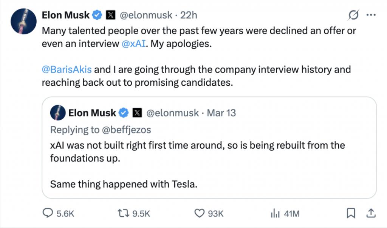Screen dimensions: 387x228
Task: Open view analytics bar chart icon
Action: tap(275, 214)
